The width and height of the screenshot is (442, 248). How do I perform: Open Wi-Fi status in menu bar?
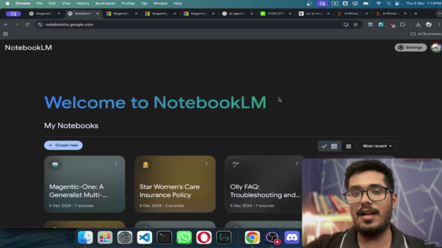(378, 3)
